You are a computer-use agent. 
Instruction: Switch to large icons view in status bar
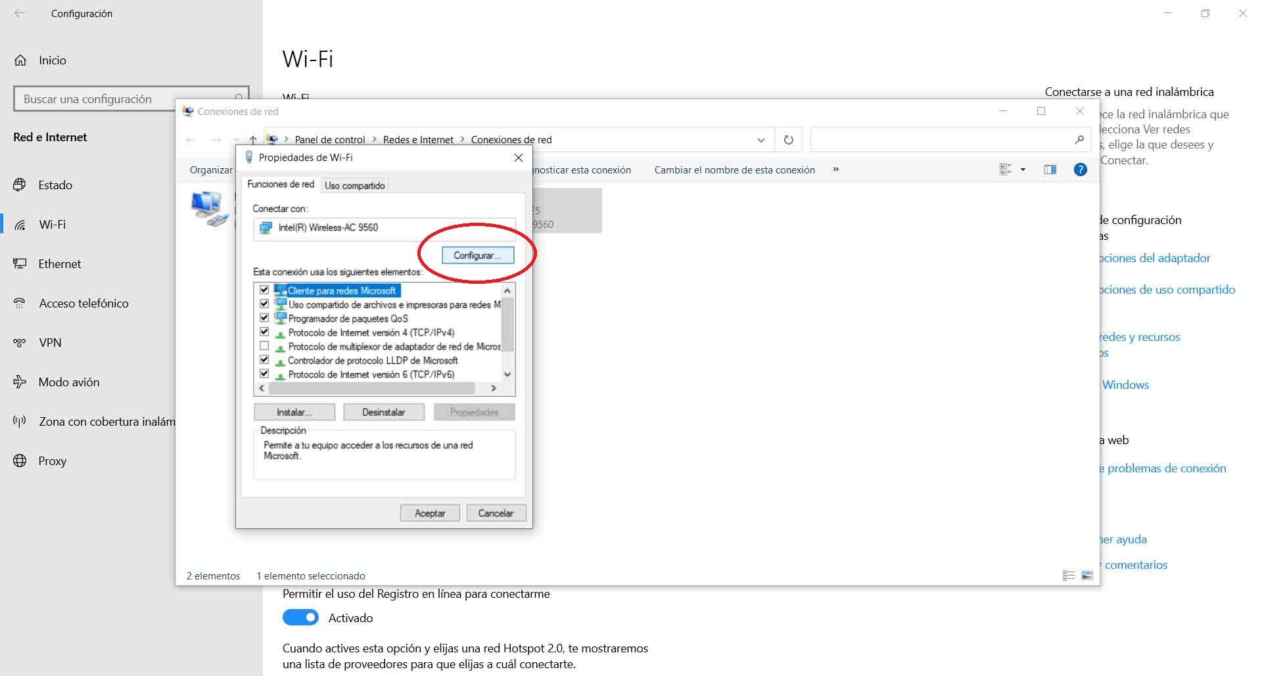(1087, 575)
